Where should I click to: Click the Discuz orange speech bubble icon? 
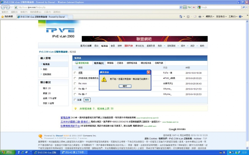coord(40,136)
